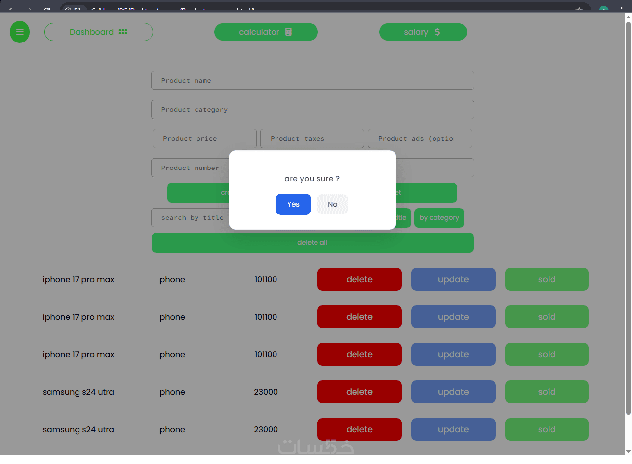Update the first samsung s24 utra row
Screen dimensions: 632x464
point(453,392)
